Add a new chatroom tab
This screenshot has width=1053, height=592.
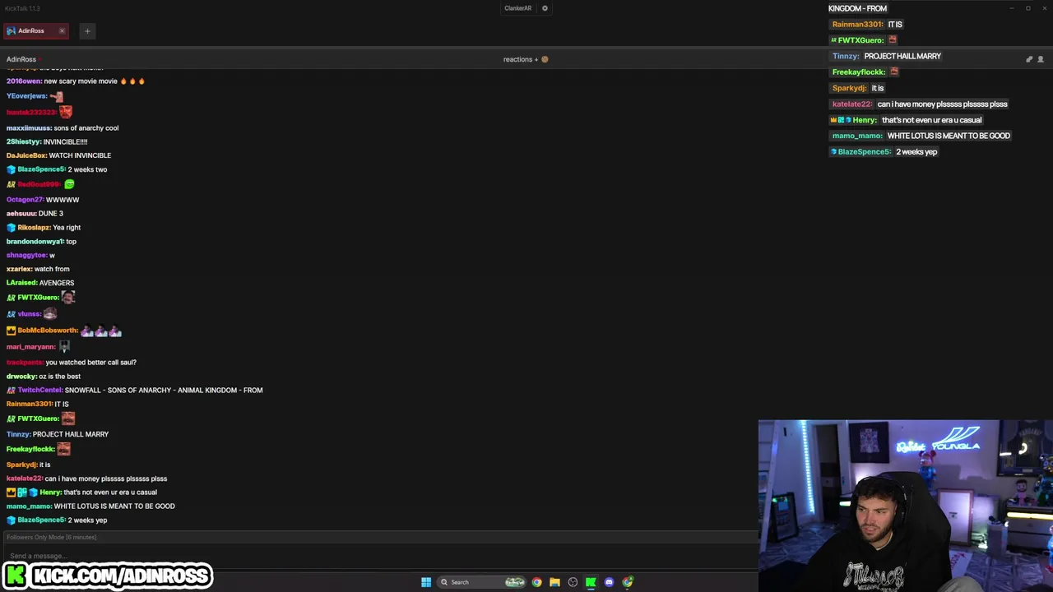click(87, 31)
